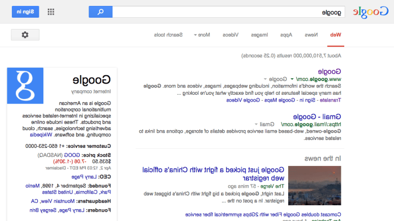Screen dimensions: 394x221
Task: Click the blue Google g tile
Action: [25, 85]
